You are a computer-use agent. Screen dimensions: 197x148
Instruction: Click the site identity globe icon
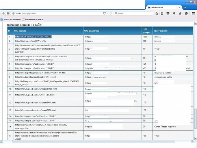13,13
